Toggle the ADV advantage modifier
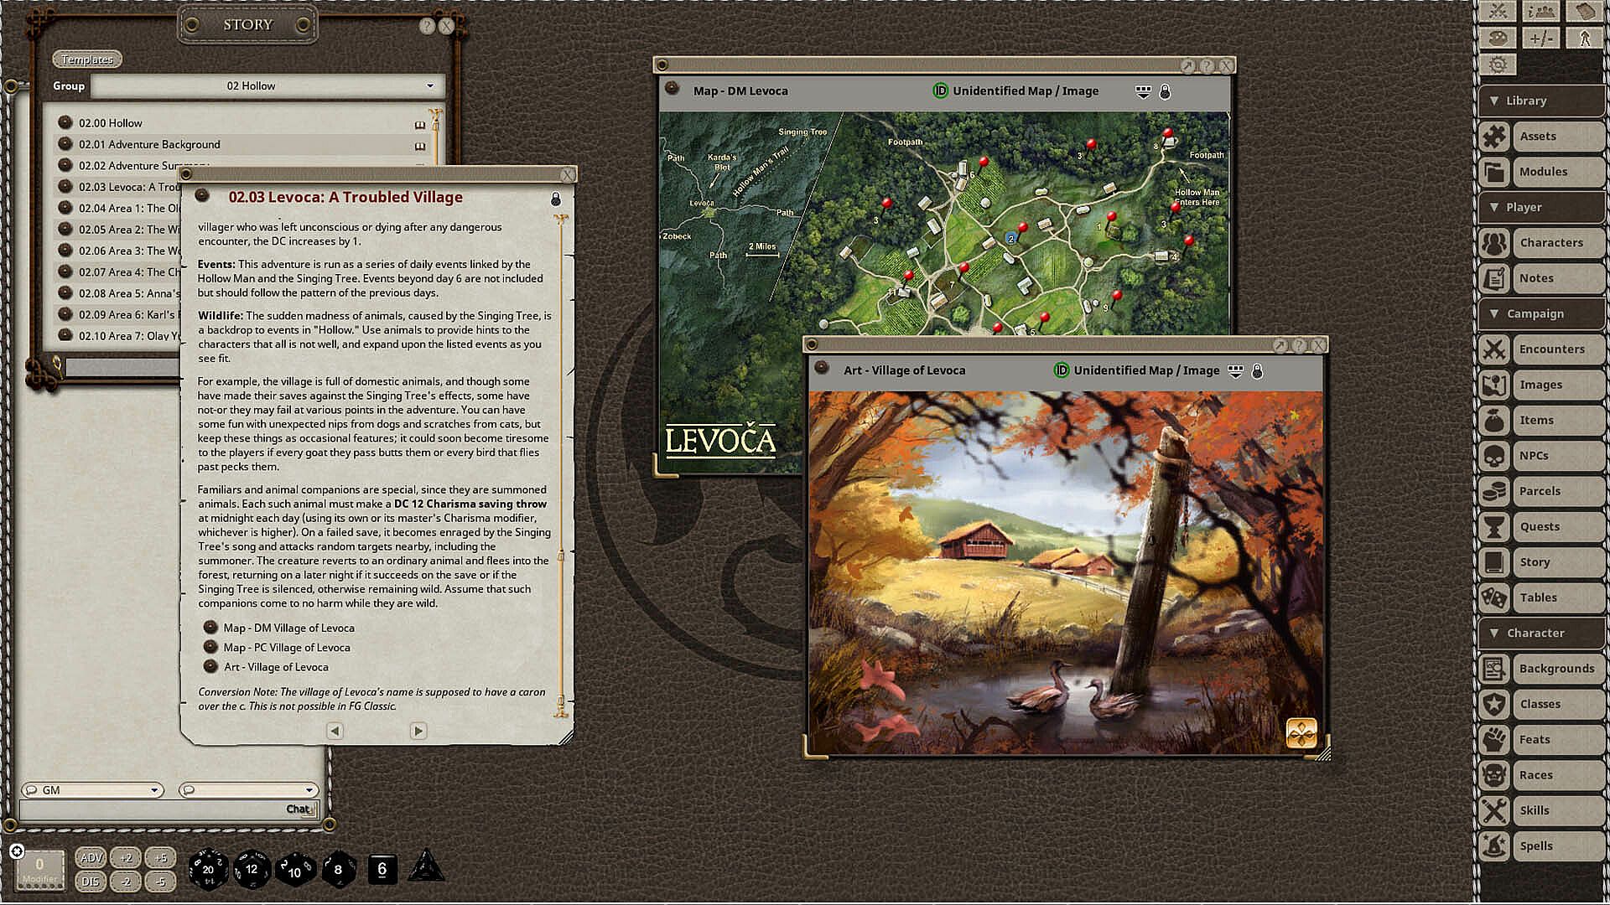The image size is (1610, 905). (x=91, y=857)
